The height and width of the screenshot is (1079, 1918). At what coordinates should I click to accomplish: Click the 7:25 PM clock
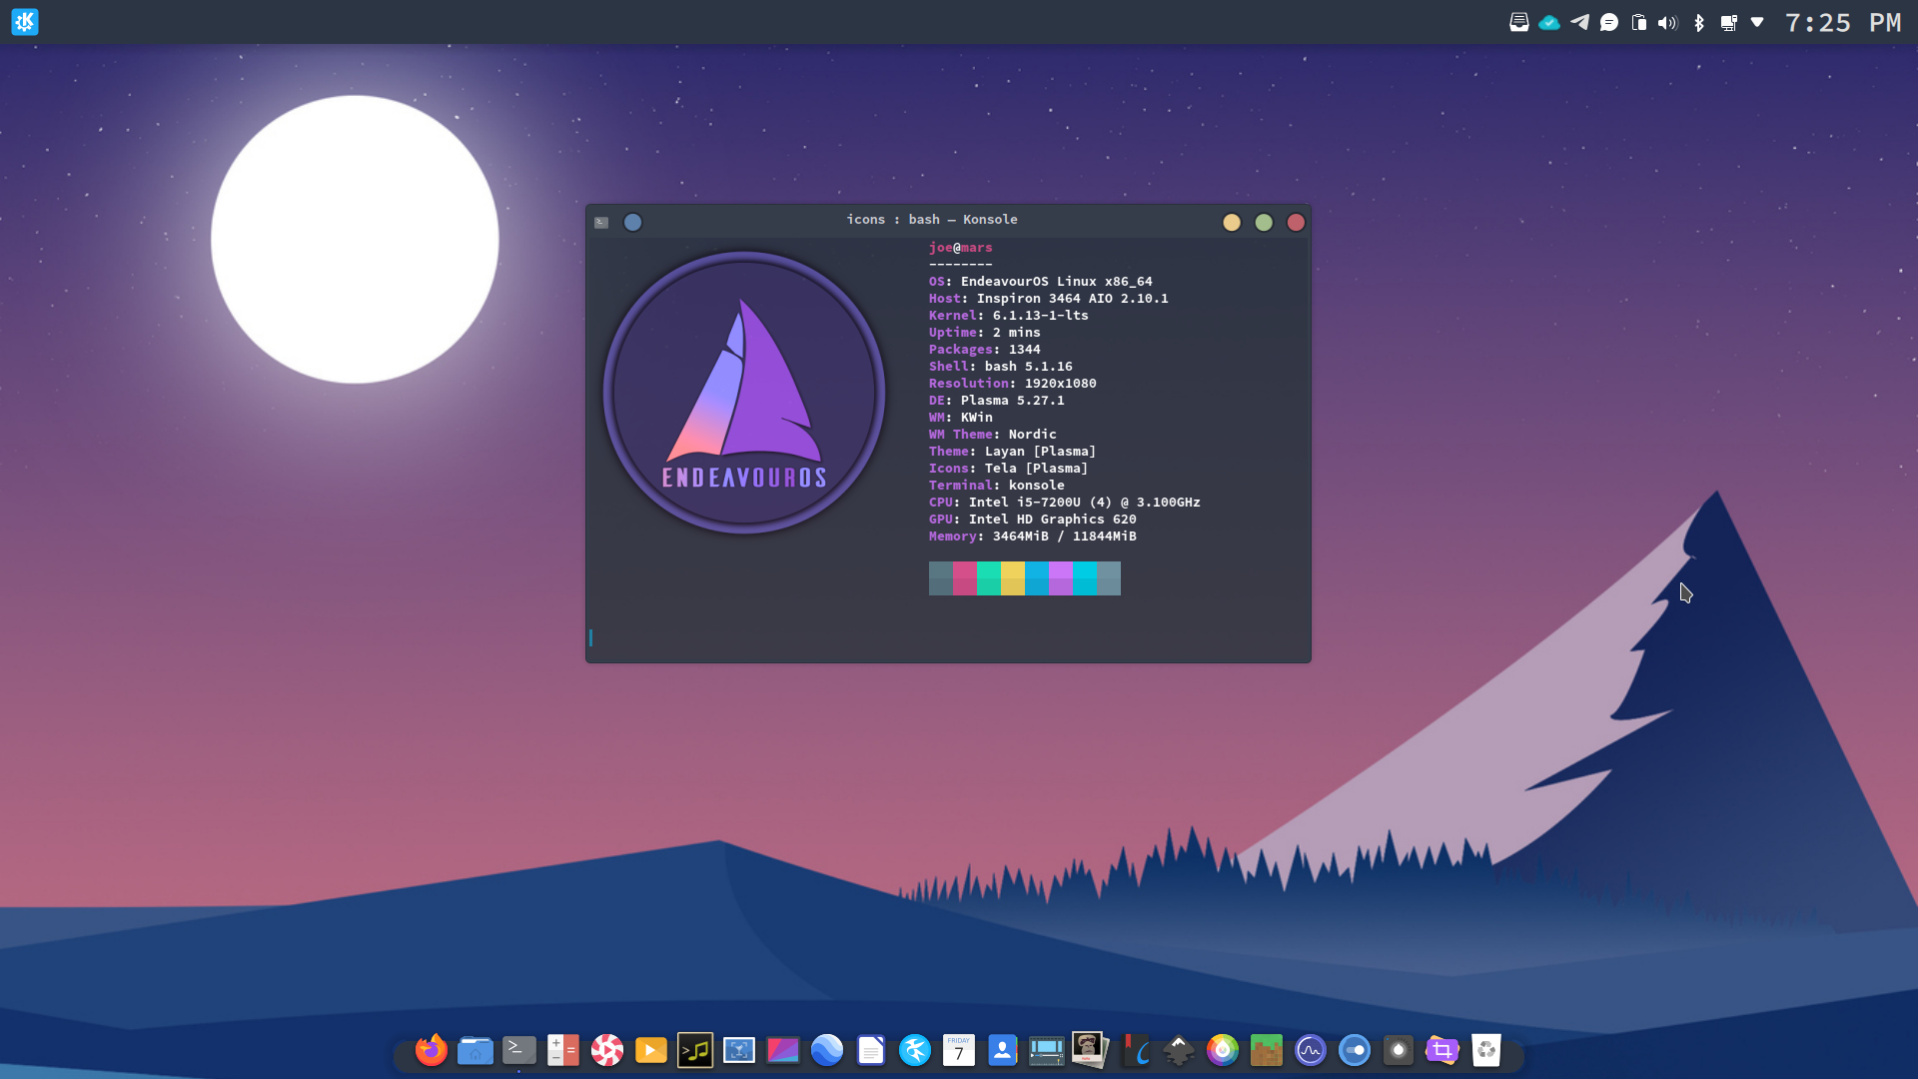click(1842, 22)
